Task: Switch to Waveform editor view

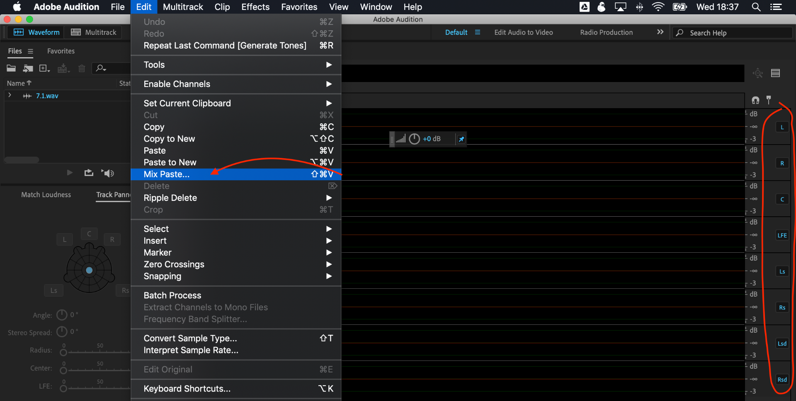Action: (36, 32)
